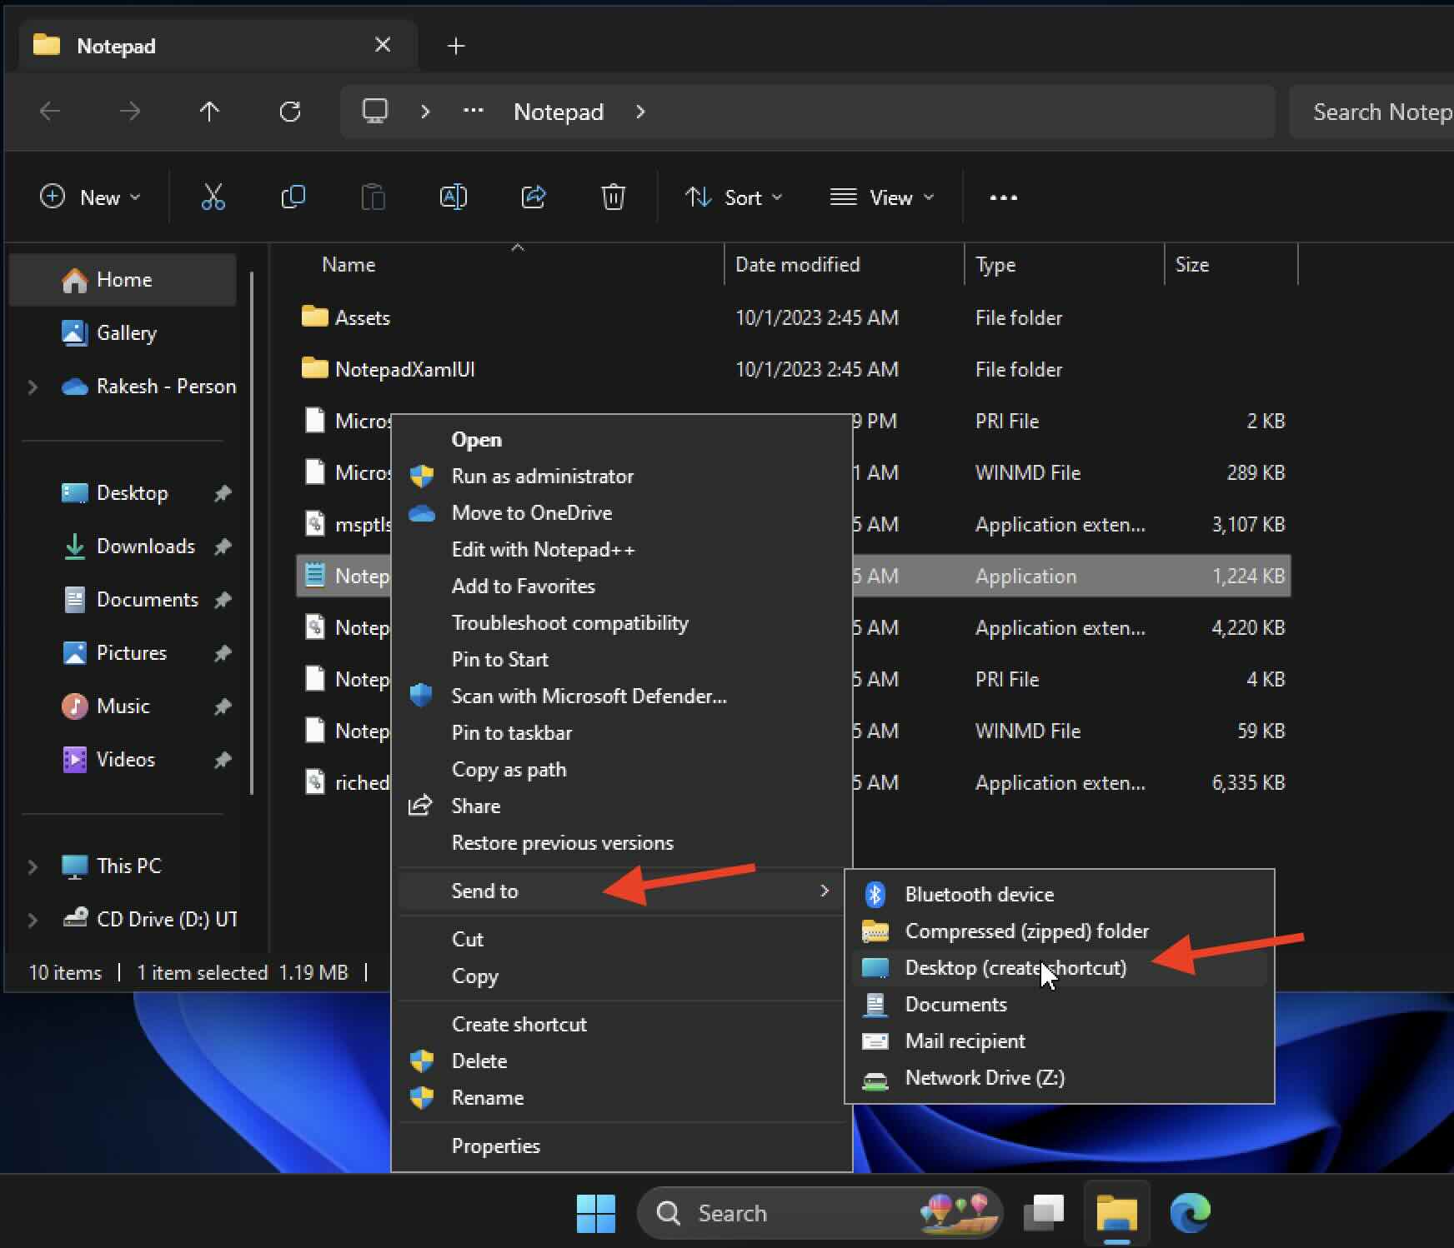The image size is (1454, 1248).
Task: Expand This PC in the sidebar
Action: (x=33, y=866)
